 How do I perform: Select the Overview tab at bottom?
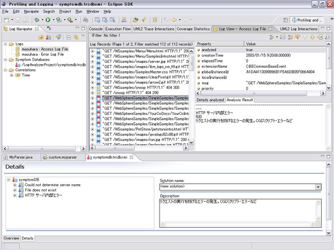(x=11, y=238)
